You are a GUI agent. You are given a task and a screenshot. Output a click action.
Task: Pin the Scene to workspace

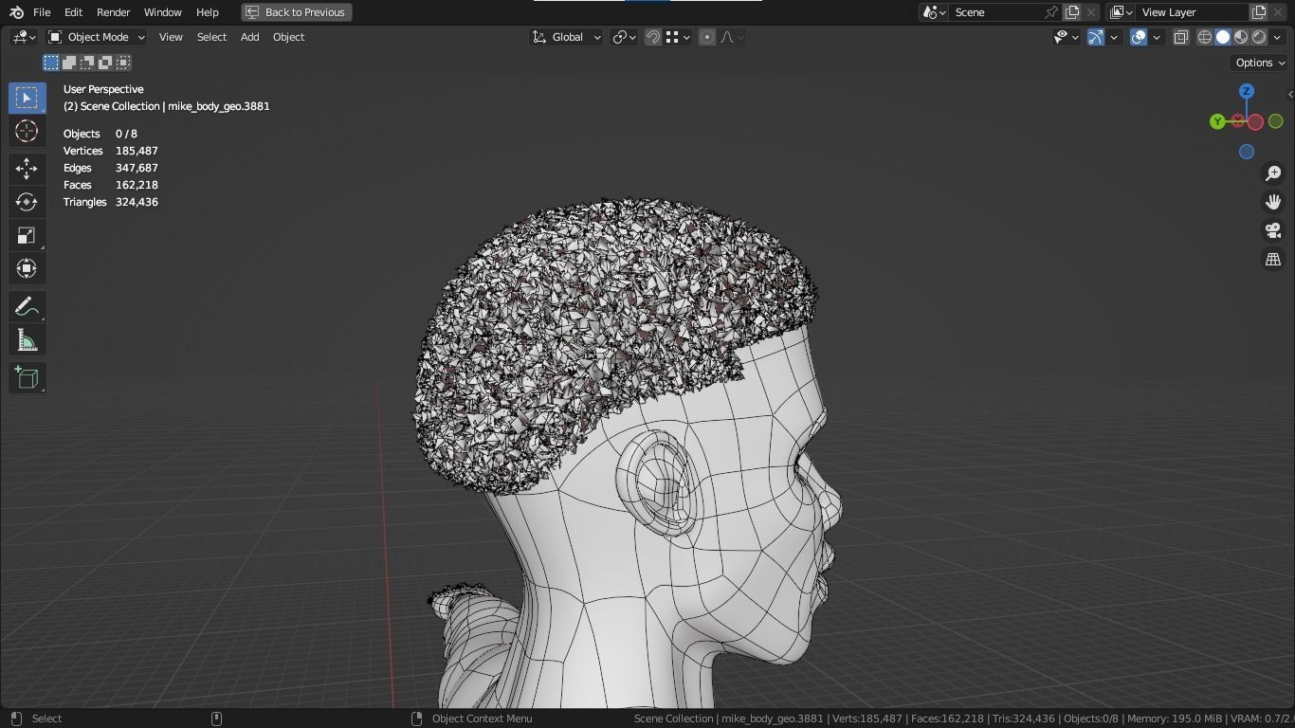pos(1051,12)
